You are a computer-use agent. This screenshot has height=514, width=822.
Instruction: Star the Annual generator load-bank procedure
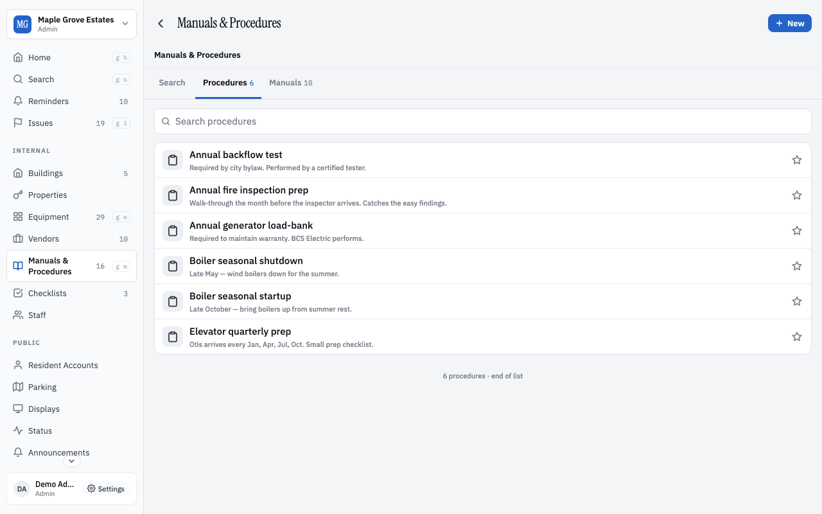[797, 231]
